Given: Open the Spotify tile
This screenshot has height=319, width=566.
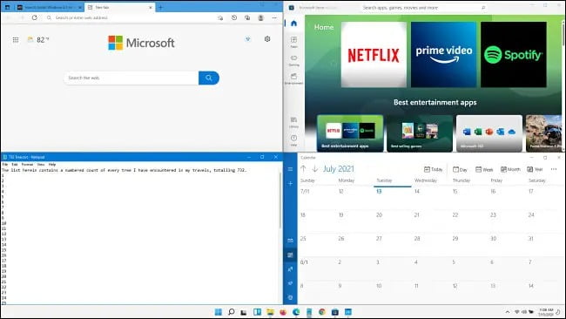Looking at the screenshot, I should click(x=513, y=55).
